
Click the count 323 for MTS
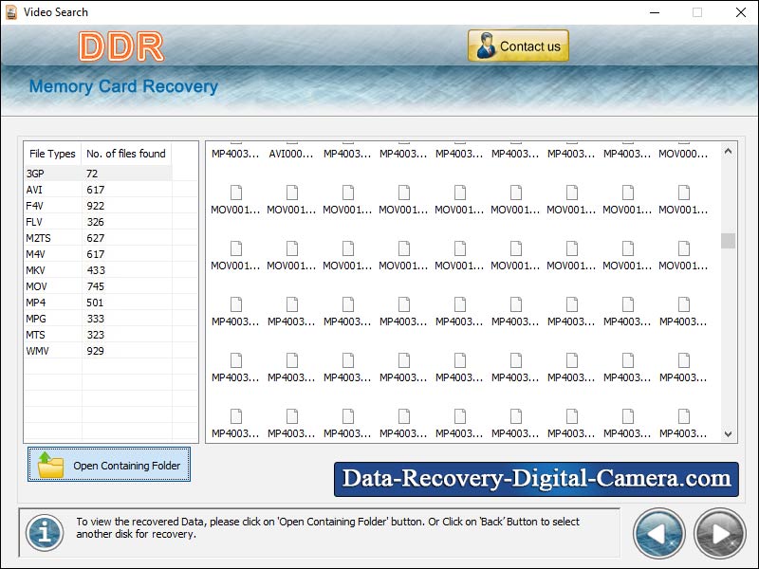96,335
